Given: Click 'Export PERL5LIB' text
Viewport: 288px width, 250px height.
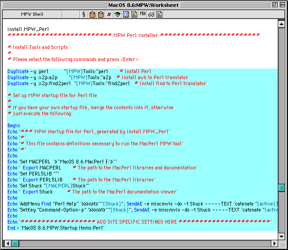Looking at the screenshot, I should pyautogui.click(x=43, y=180).
